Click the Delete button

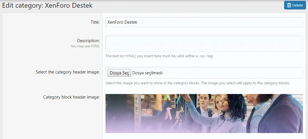click(295, 5)
